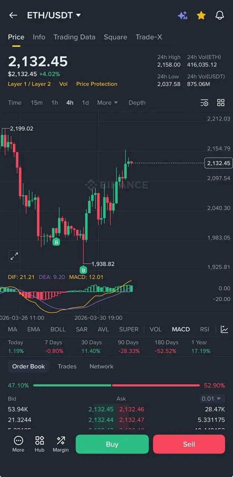Tap the B marker on left candles
Screen dimensions: 233x477
(56, 242)
